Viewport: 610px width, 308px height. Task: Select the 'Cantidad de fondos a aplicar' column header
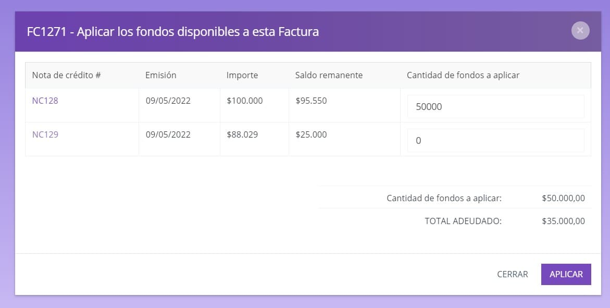[x=463, y=75]
